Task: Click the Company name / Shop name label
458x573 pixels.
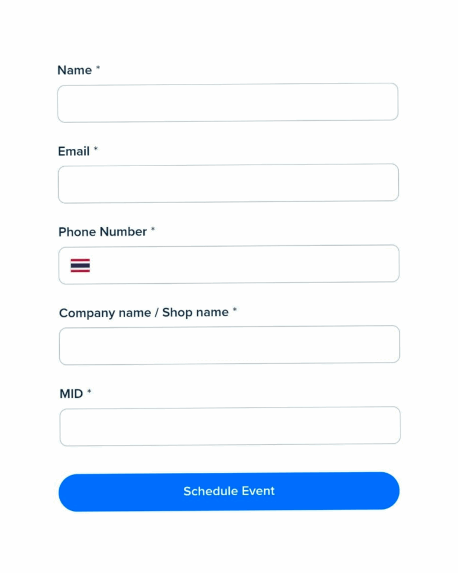Action: pyautogui.click(x=144, y=313)
